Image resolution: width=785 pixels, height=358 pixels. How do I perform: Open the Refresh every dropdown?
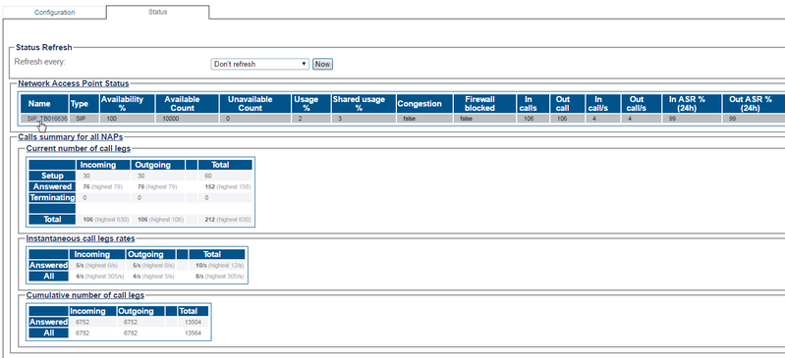coord(259,64)
